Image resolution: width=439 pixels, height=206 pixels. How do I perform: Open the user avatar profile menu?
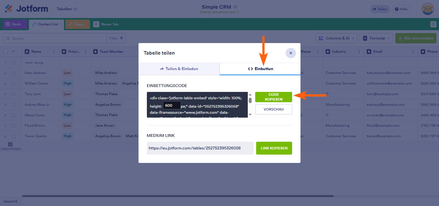(x=428, y=9)
